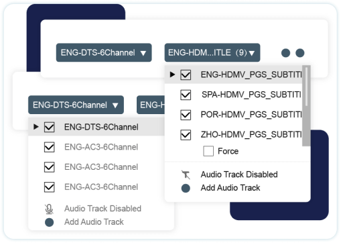Click Add Audio Track in subtitle menu
Viewport: 341px width, 243px height.
click(x=230, y=188)
